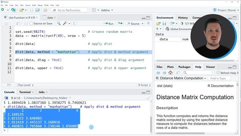Click the Find/Replace magnifier icon in editor
Screen dimensions: 241x136
pos(59,23)
